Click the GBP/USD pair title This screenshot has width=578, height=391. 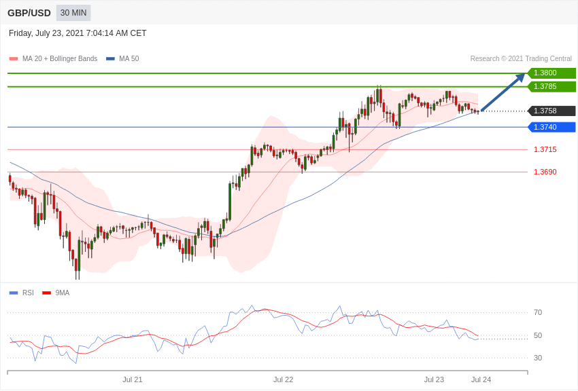[x=29, y=14]
